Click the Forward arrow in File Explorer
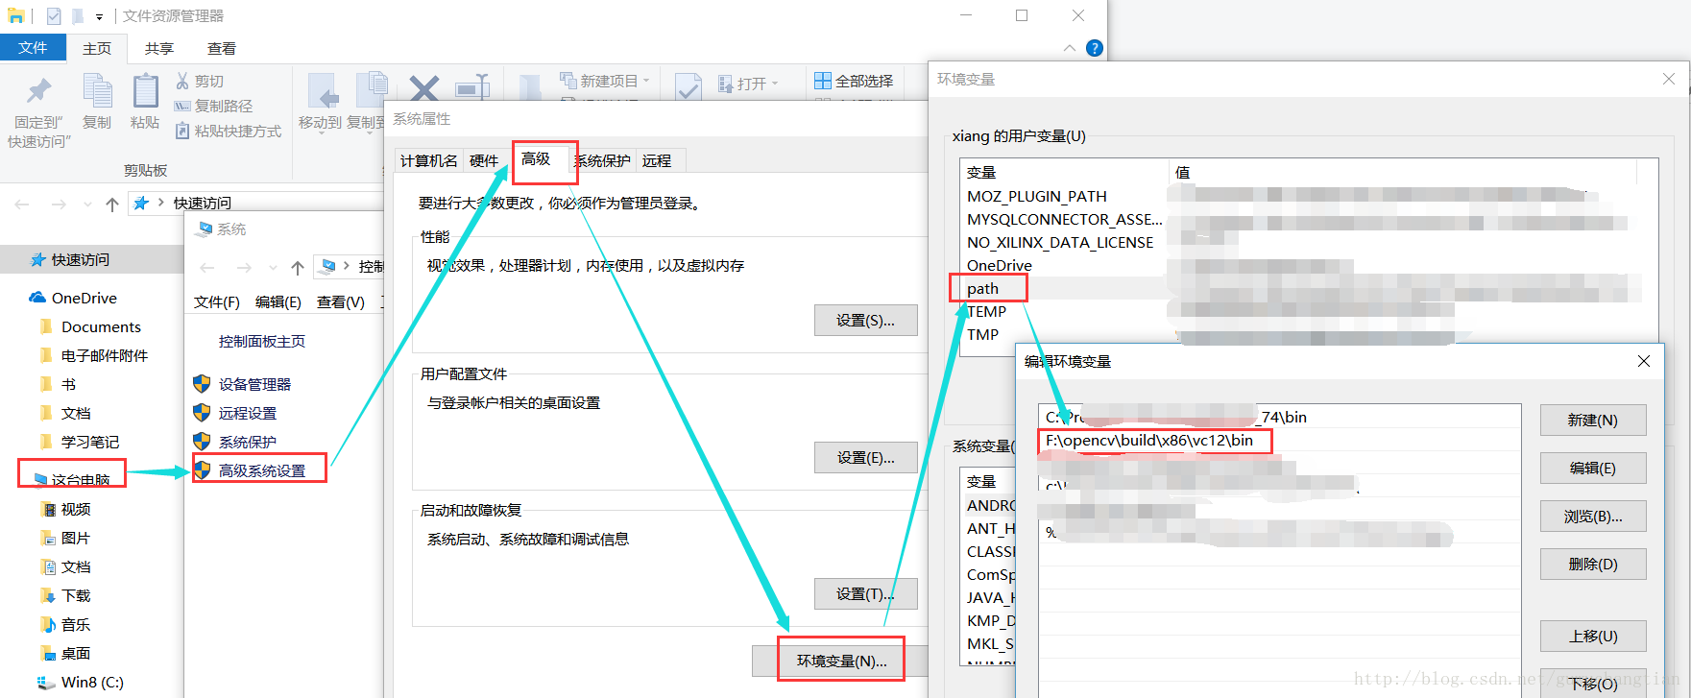Screen dimensions: 1691x698 pos(59,204)
